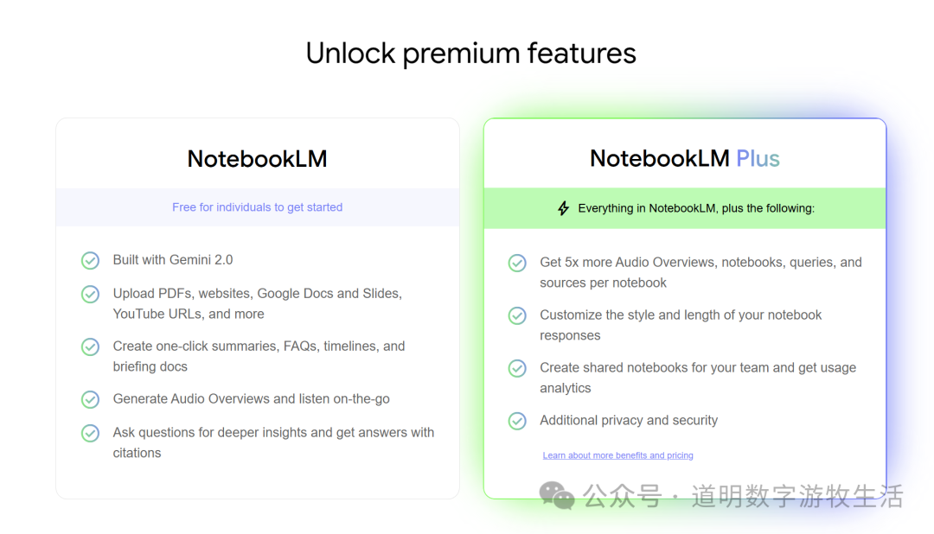934x534 pixels.
Task: Click the checkmark beside one-click summaries feature
Action: [x=91, y=346]
